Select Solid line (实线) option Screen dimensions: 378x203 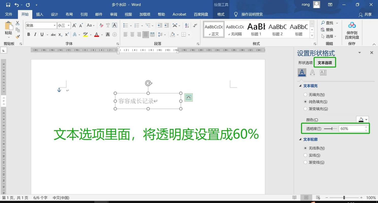305,155
